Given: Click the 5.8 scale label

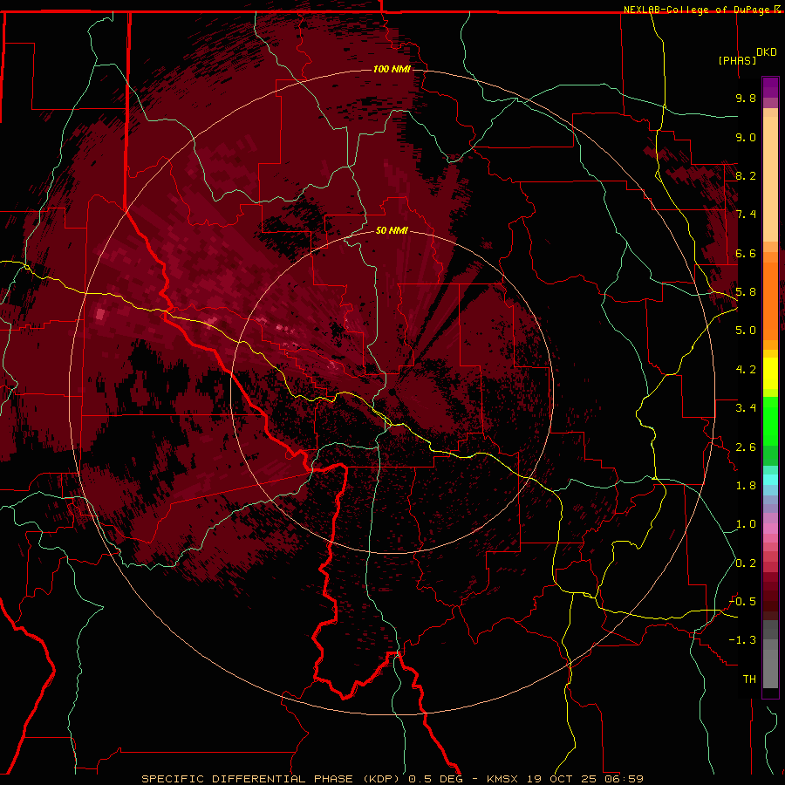Looking at the screenshot, I should pos(746,292).
